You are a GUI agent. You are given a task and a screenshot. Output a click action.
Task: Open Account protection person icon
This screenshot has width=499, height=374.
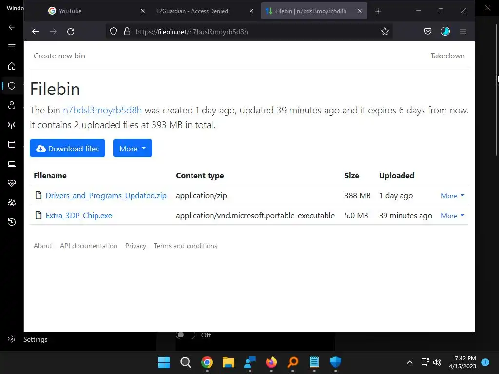point(12,105)
